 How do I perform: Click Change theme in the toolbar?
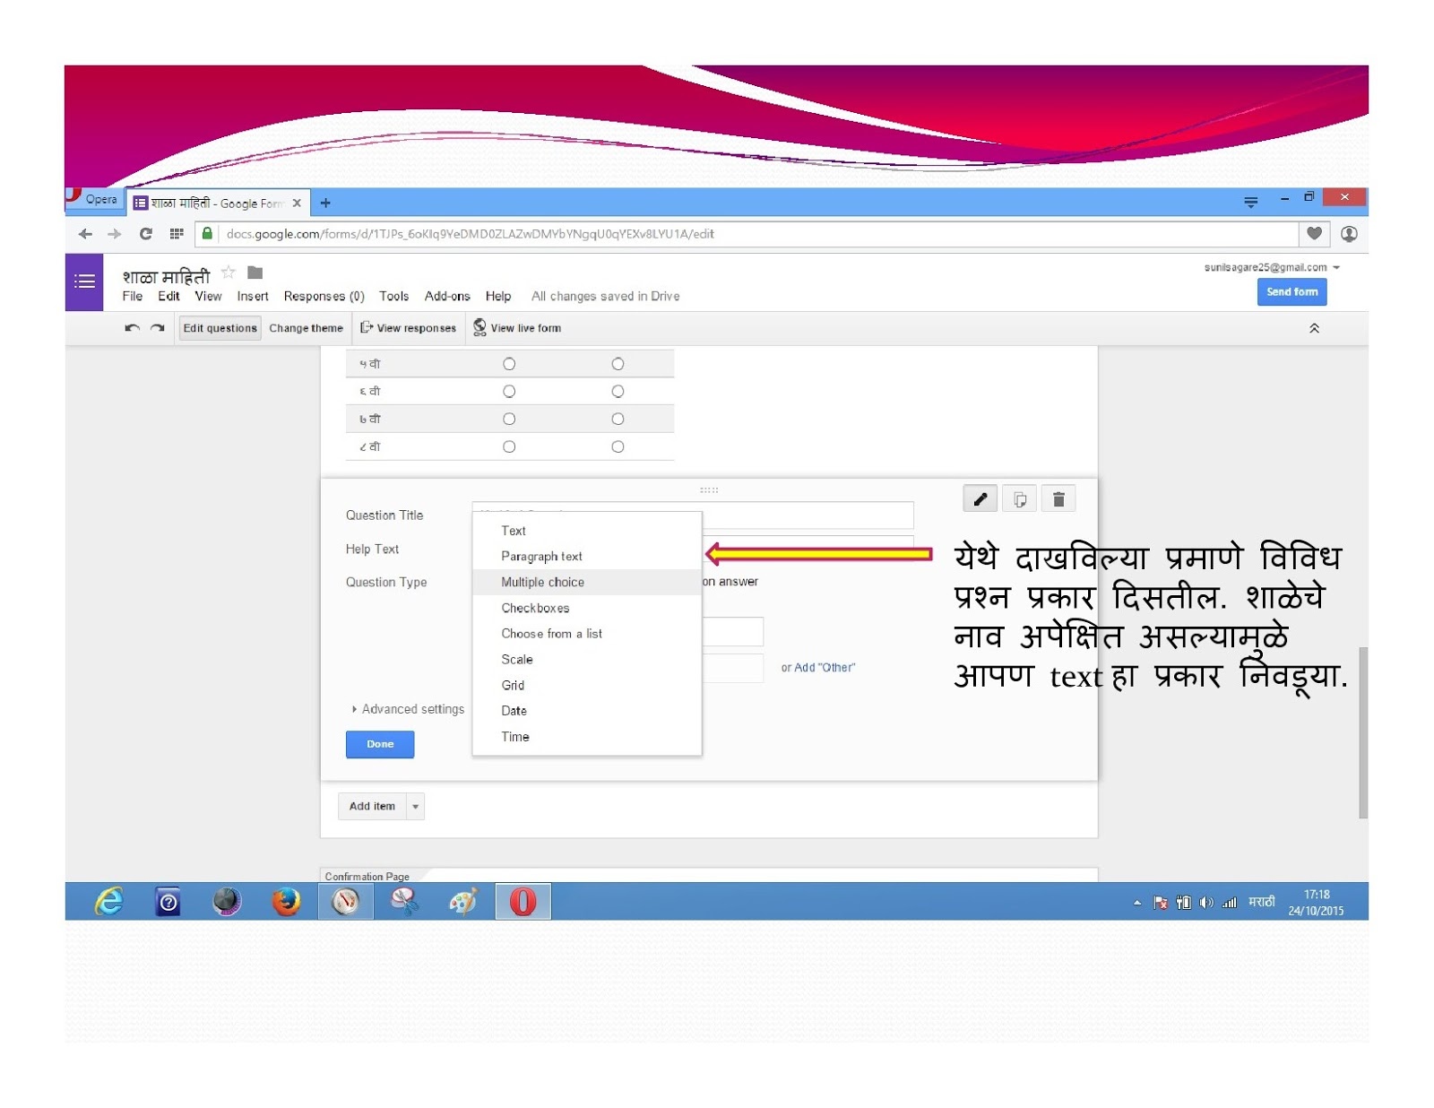coord(306,328)
